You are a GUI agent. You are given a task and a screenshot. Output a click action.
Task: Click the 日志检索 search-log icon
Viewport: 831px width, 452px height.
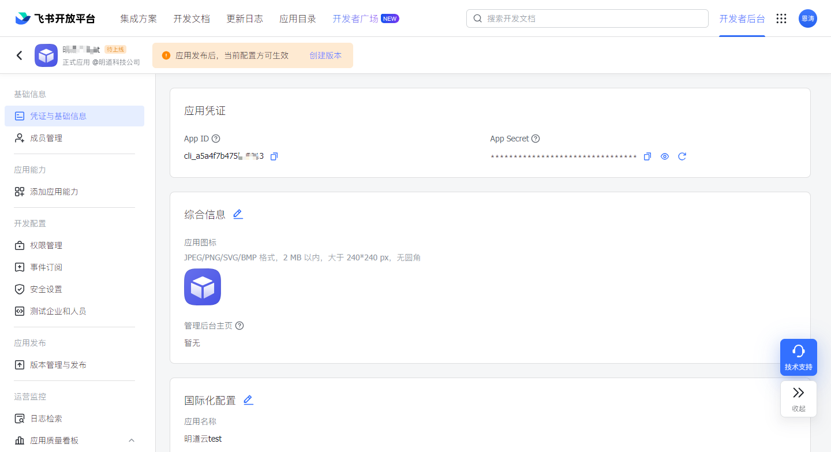click(x=20, y=419)
